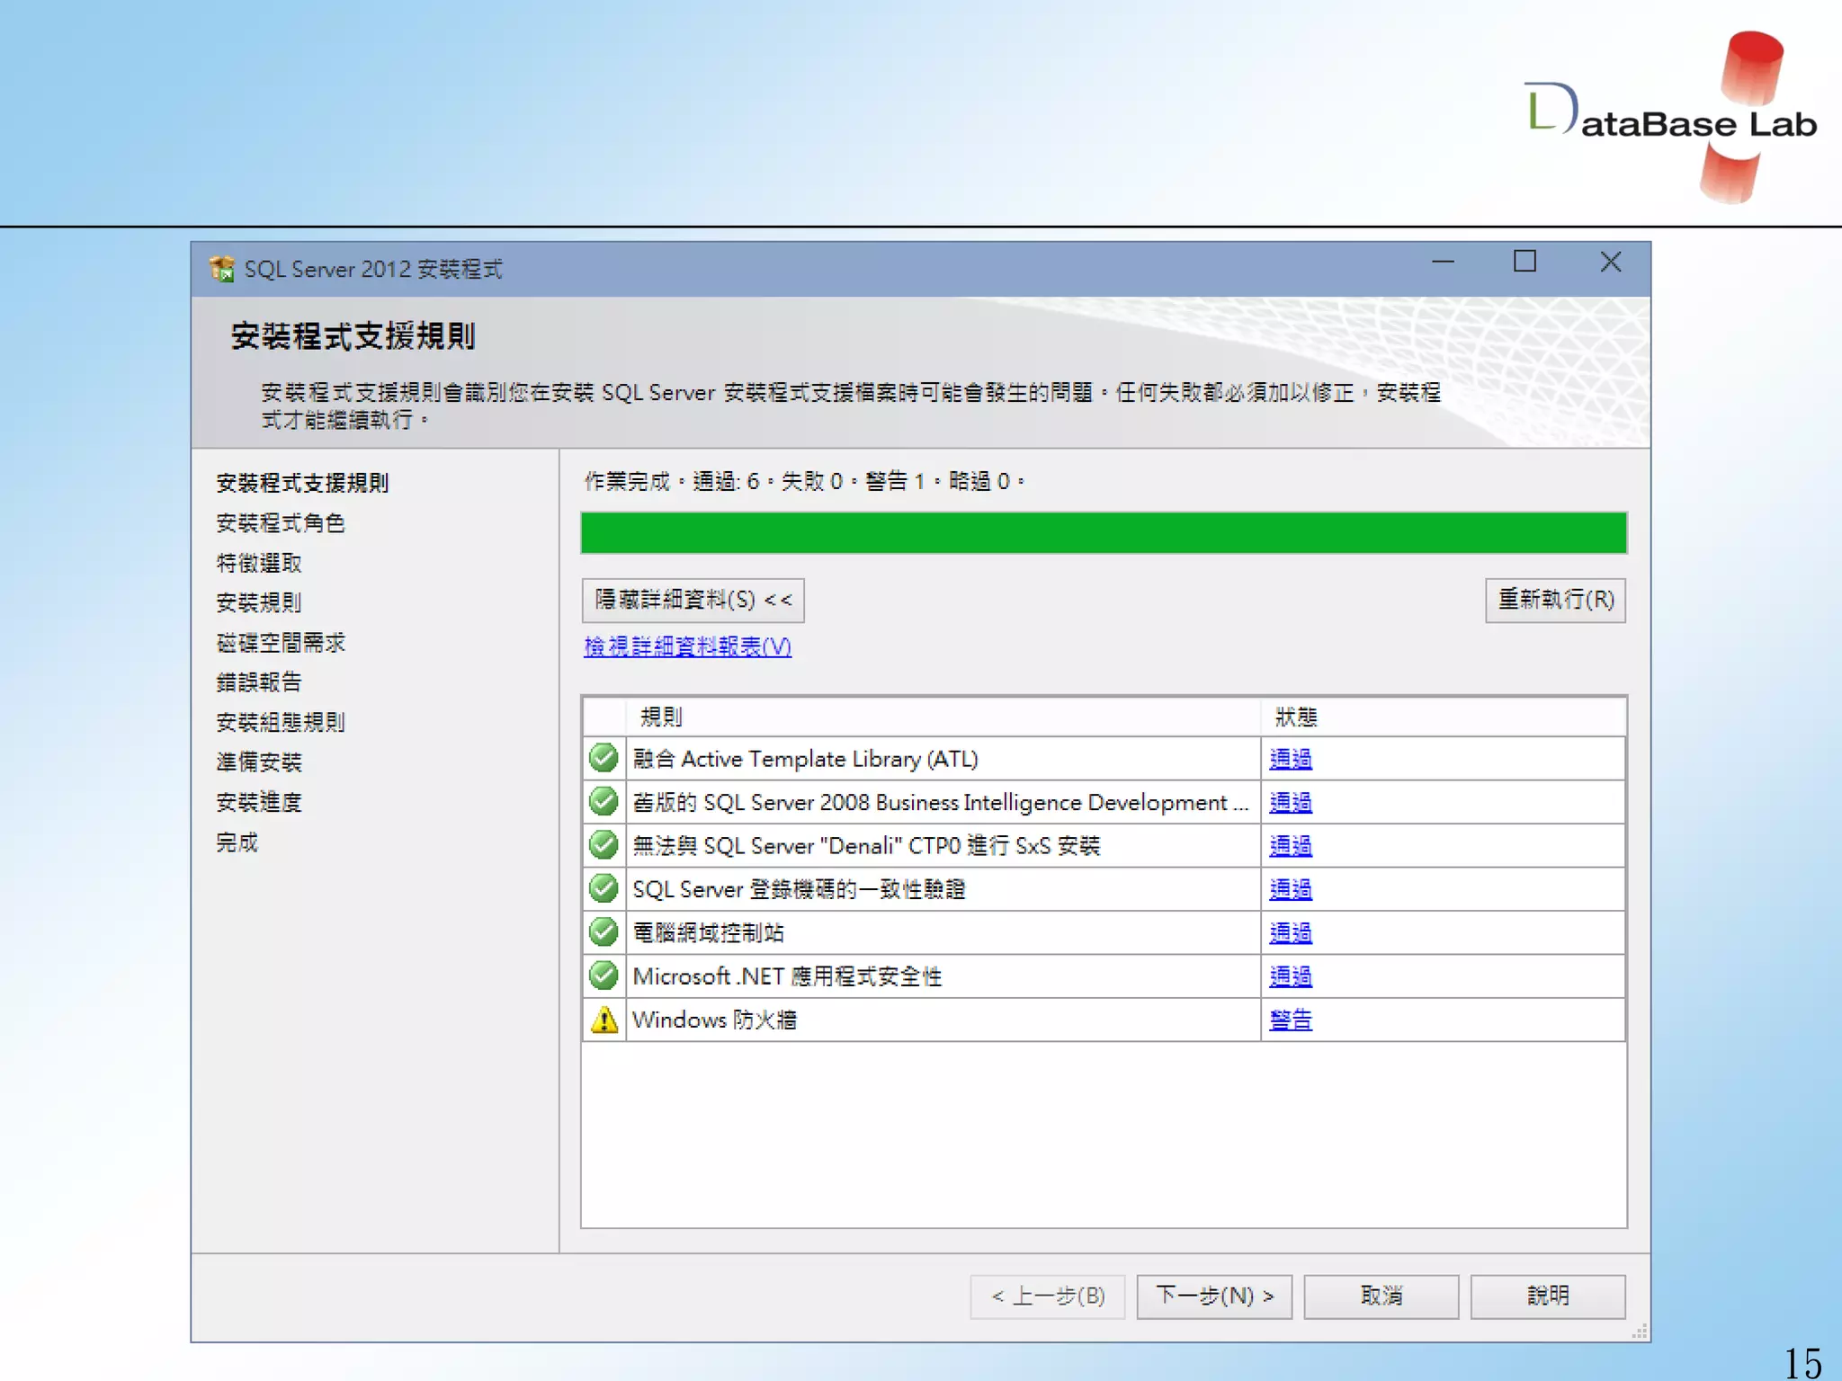1842x1381 pixels.
Task: Open 通過 link for Microsoft .NET rule
Action: (x=1291, y=976)
